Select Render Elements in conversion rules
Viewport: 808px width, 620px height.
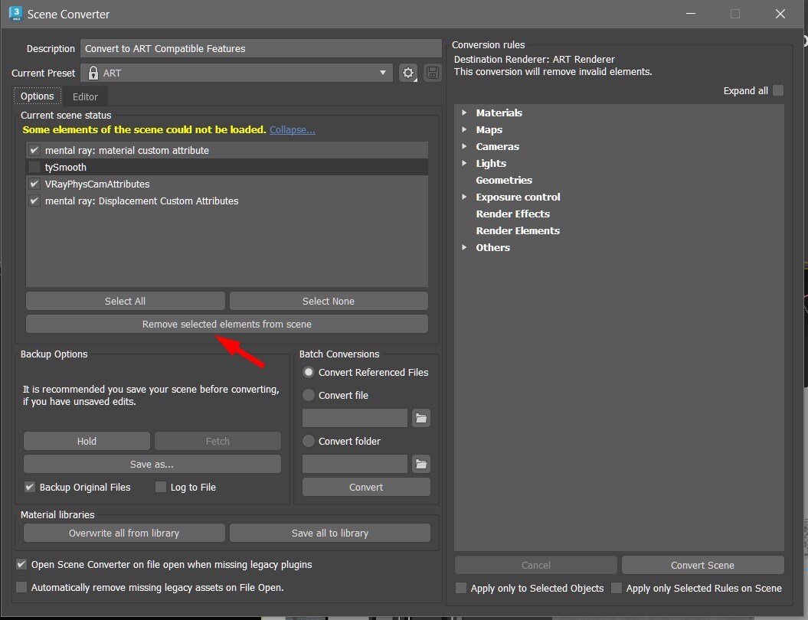click(518, 230)
